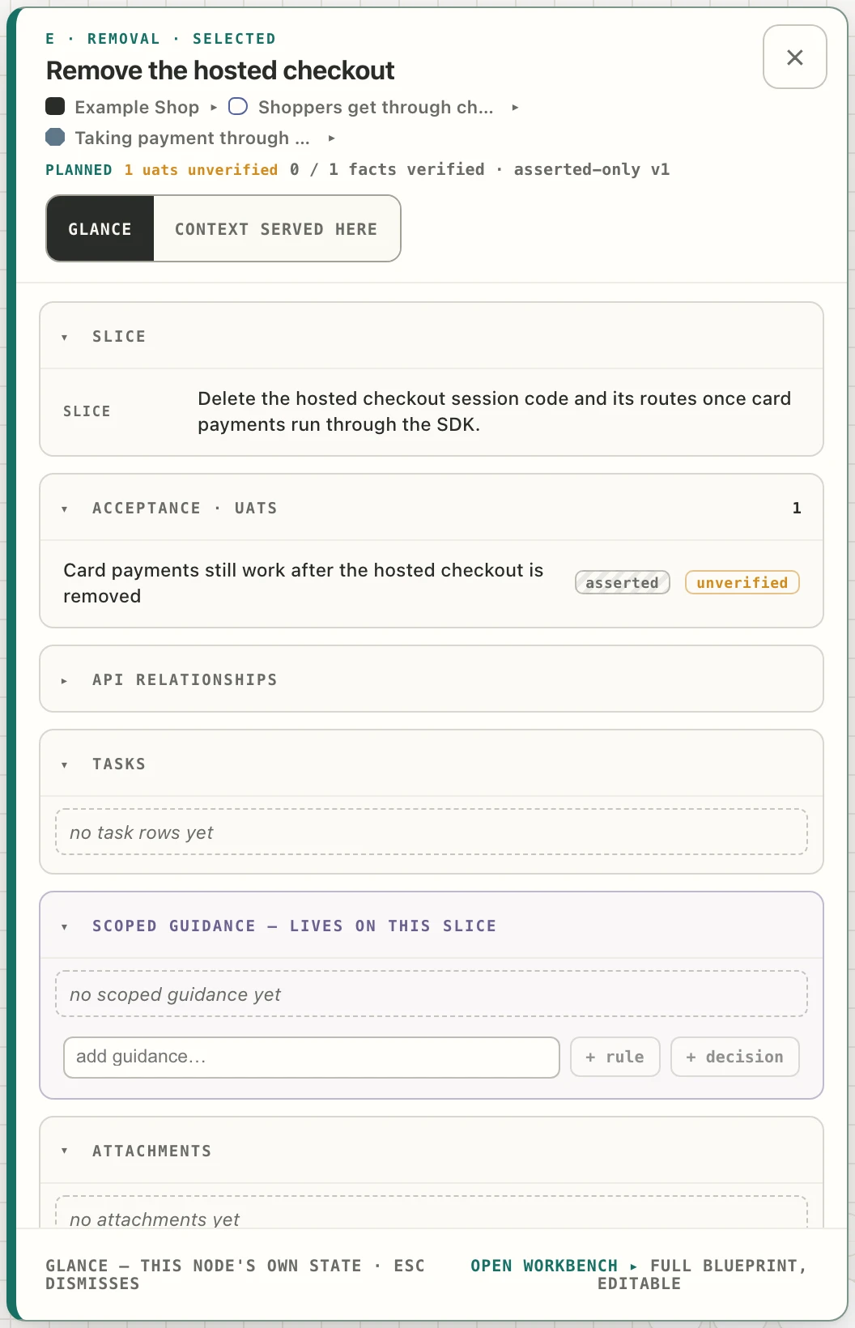Click the 'no attachments yet' placeholder
This screenshot has width=855, height=1328.
pyautogui.click(x=432, y=1212)
